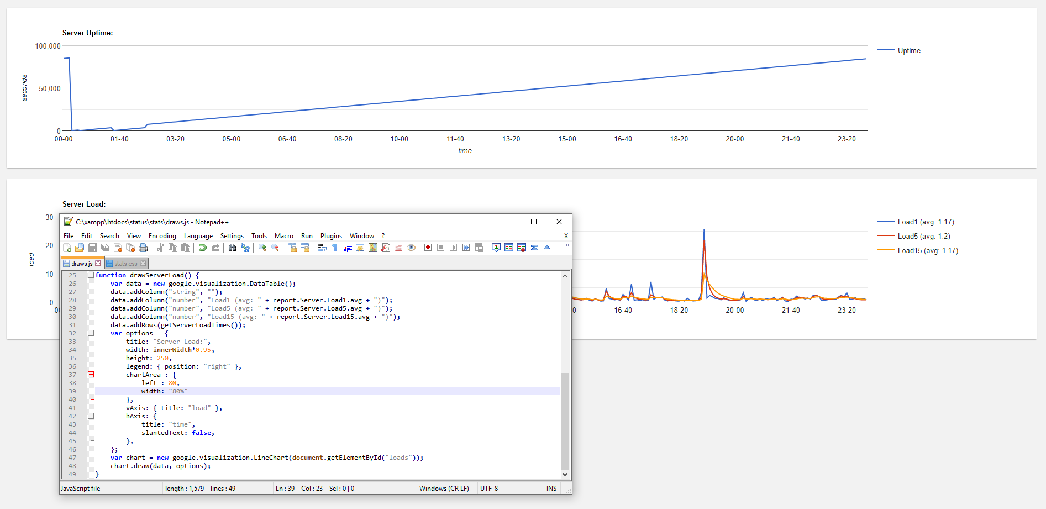The width and height of the screenshot is (1046, 509).
Task: Click the Windows (CR LF) status bar entry
Action: 444,489
